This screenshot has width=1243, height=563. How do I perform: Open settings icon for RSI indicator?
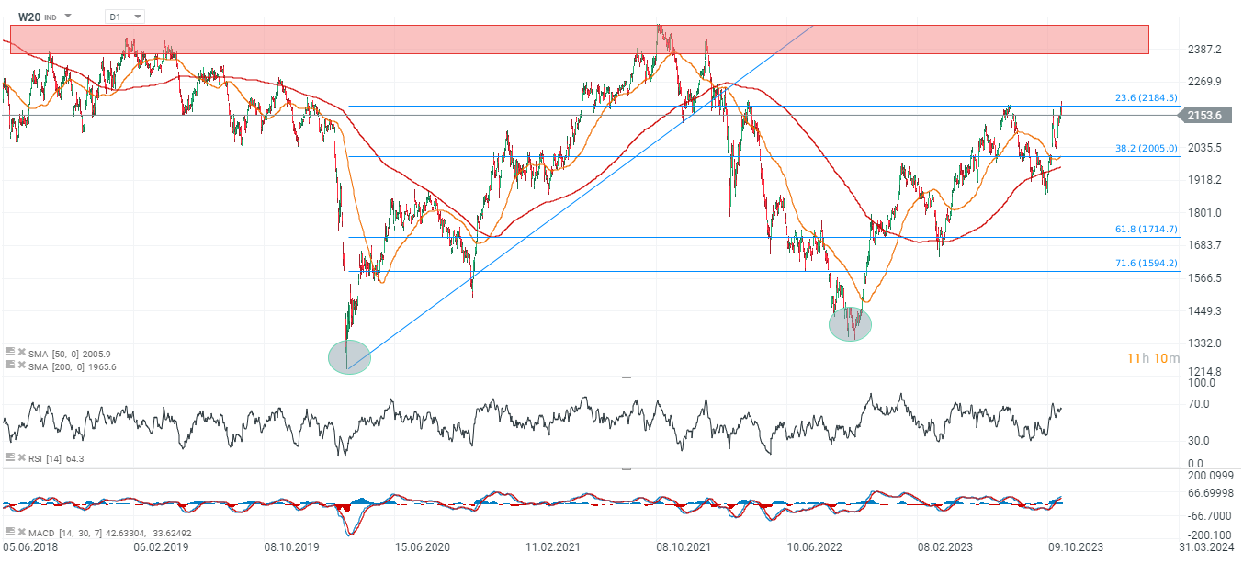tap(9, 456)
